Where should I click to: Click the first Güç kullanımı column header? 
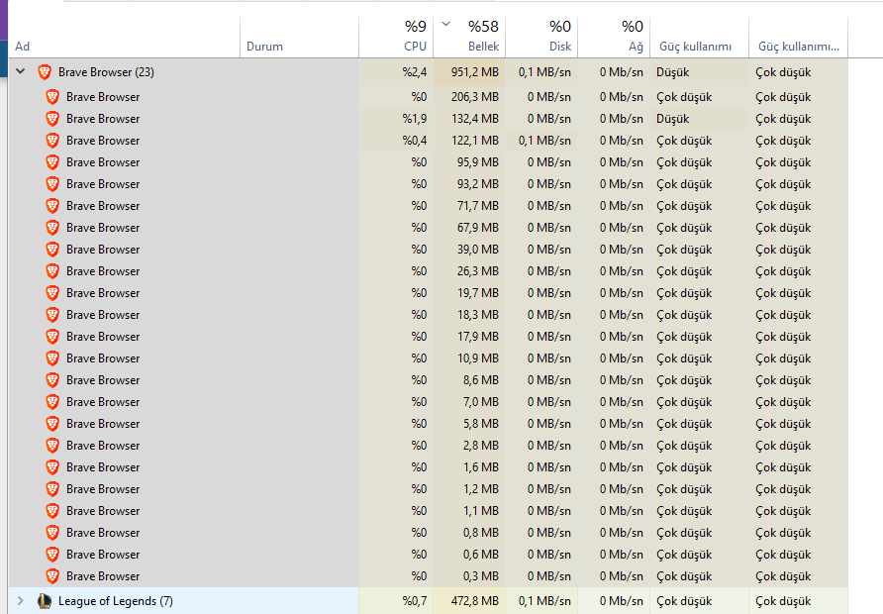coord(695,46)
